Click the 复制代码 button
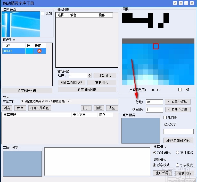This screenshot has height=182, width=197. [185, 173]
